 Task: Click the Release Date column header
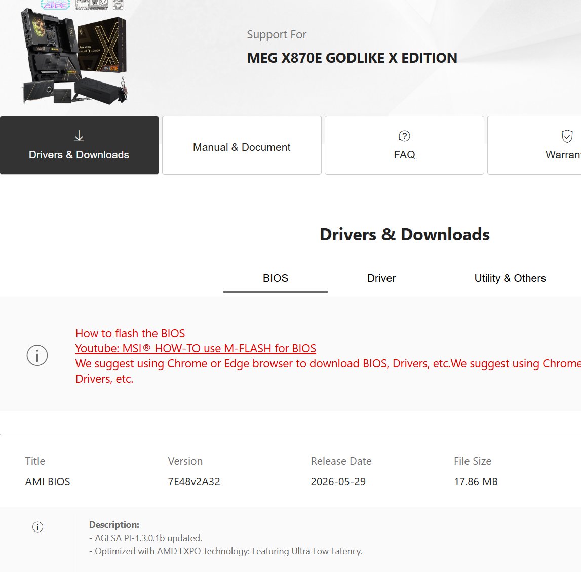[341, 461]
